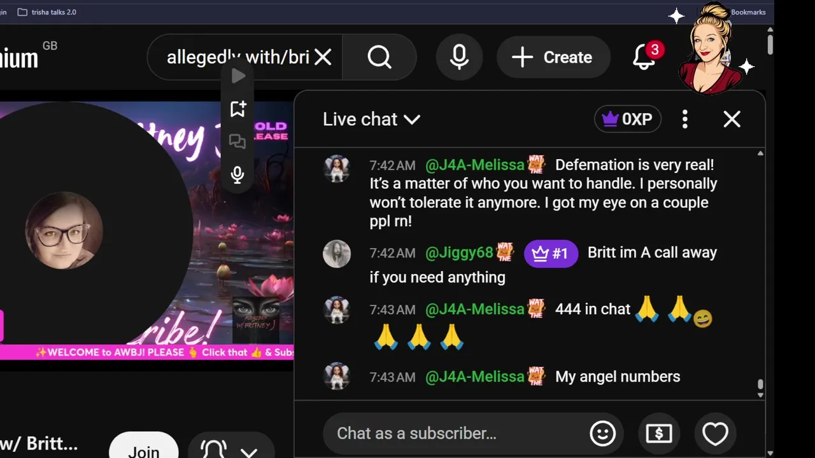Image resolution: width=815 pixels, height=458 pixels.
Task: Clear the search text with X
Action: [323, 57]
